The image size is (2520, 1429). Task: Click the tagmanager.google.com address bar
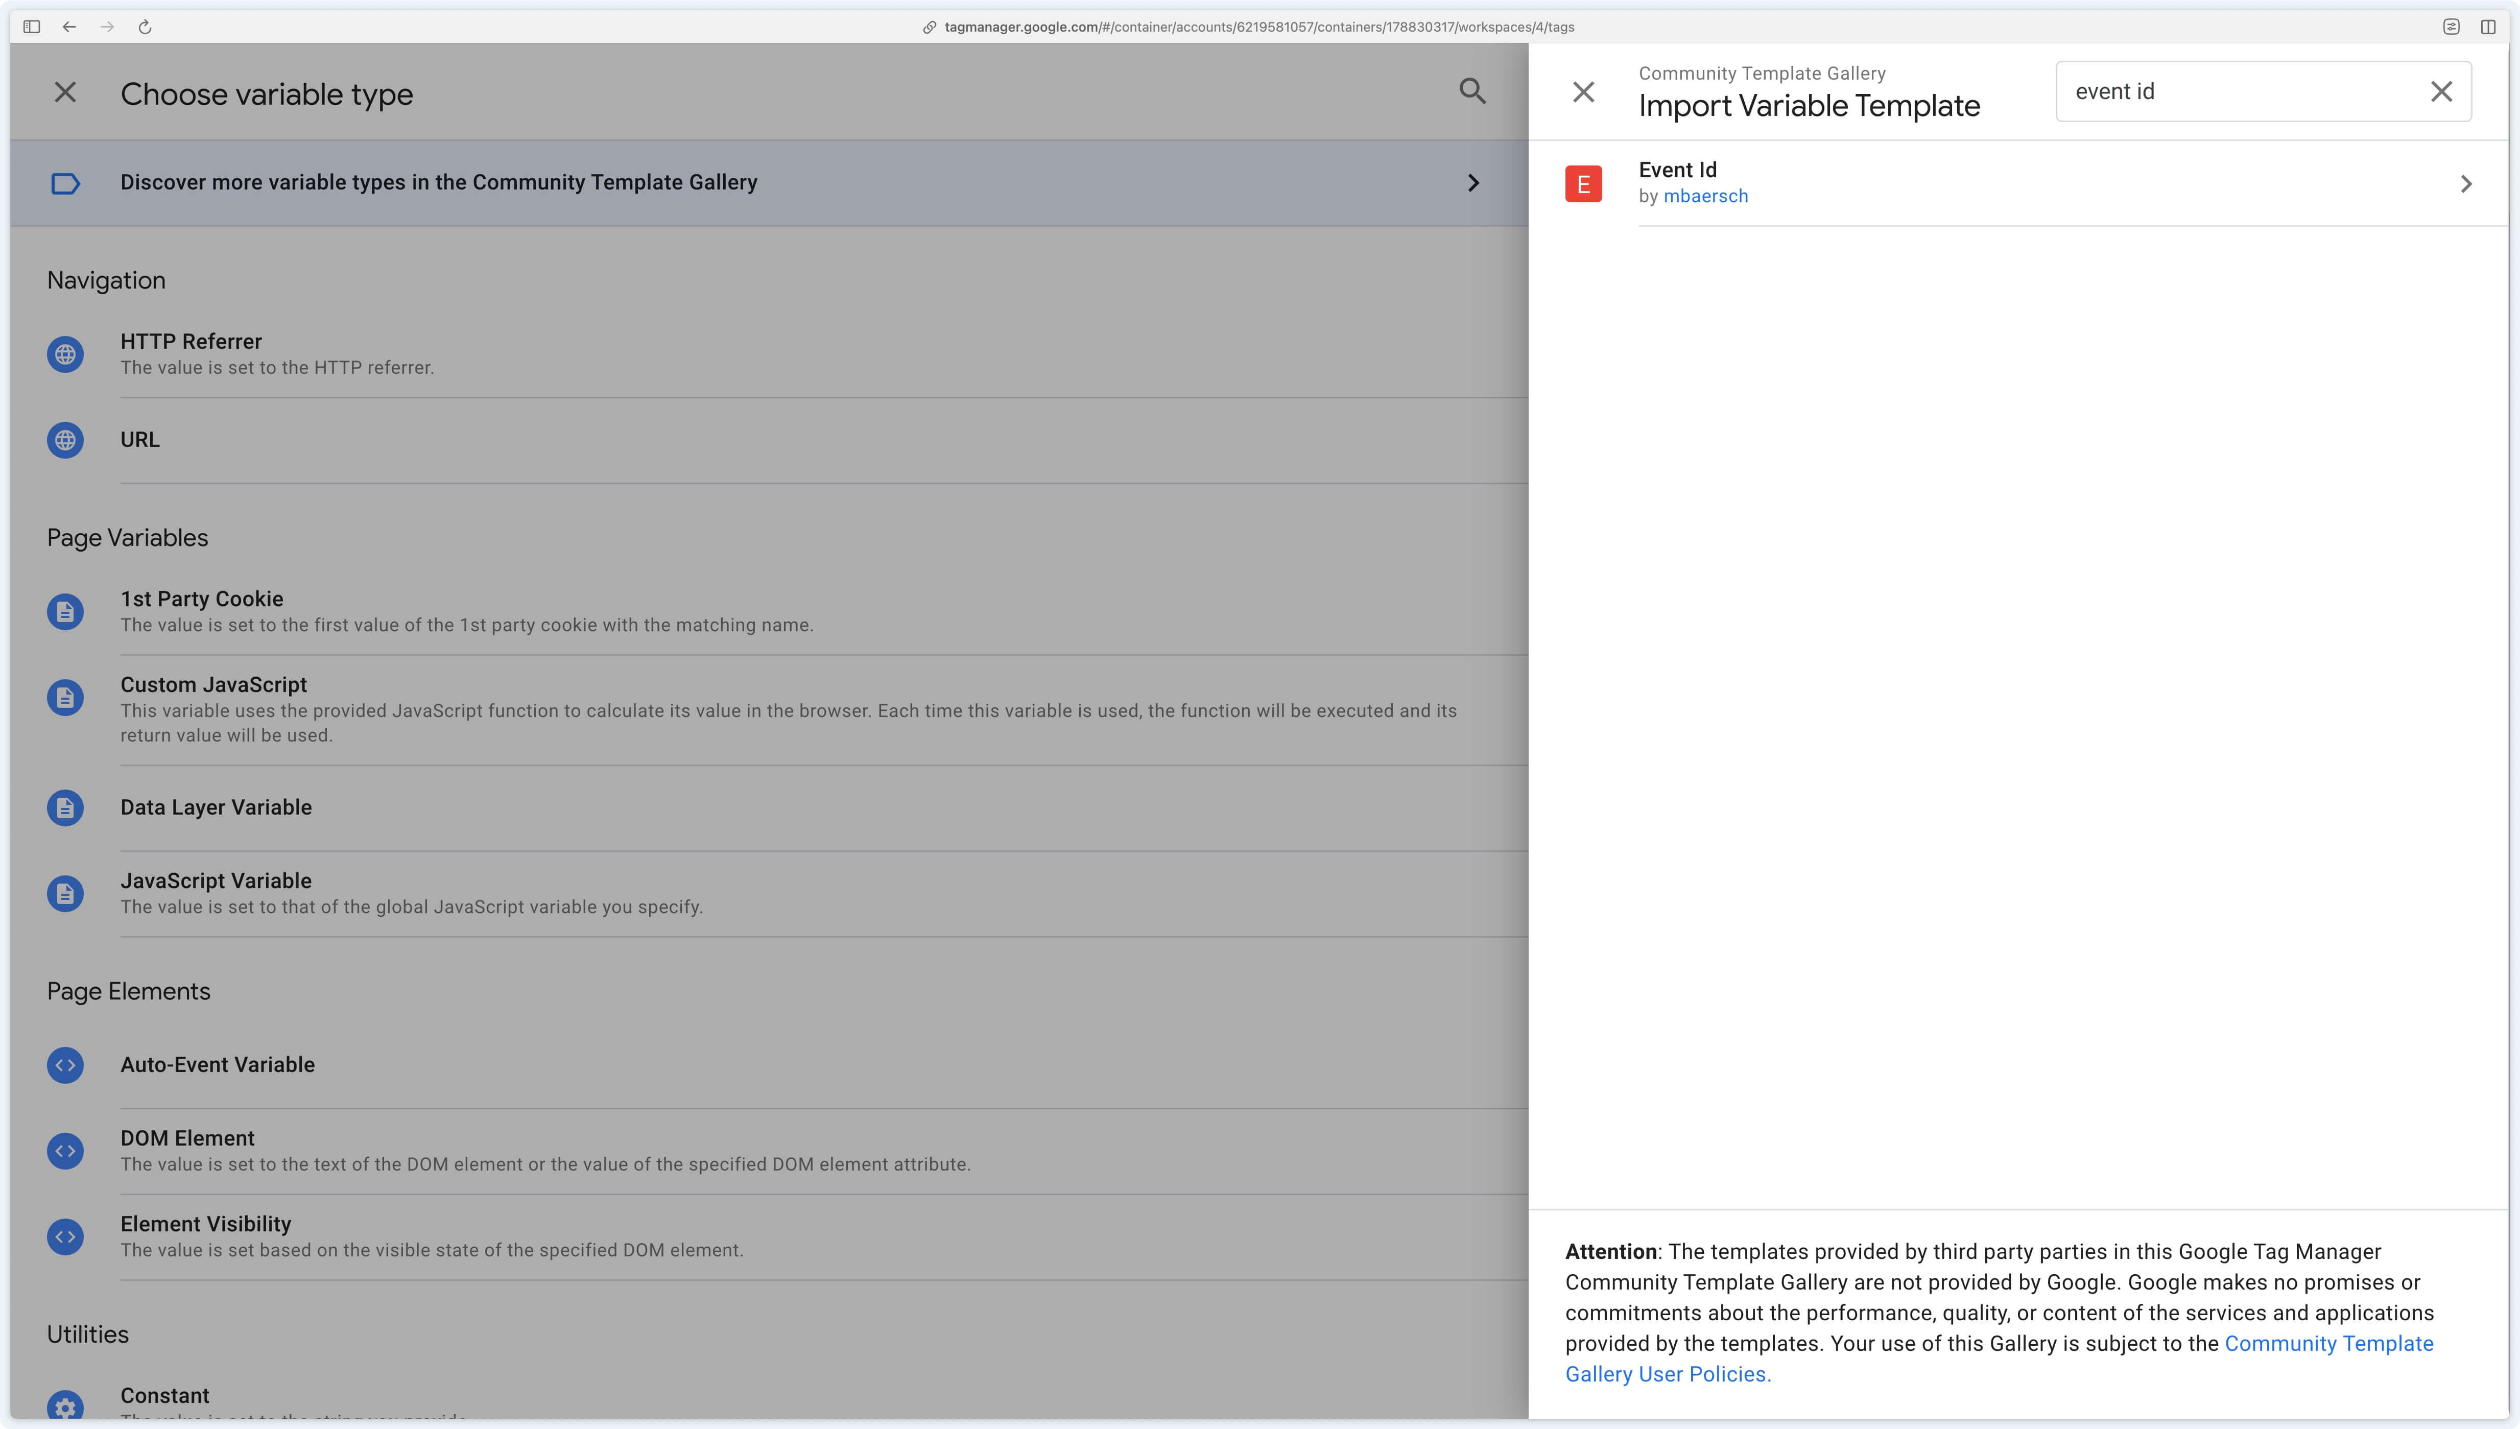click(x=1259, y=27)
